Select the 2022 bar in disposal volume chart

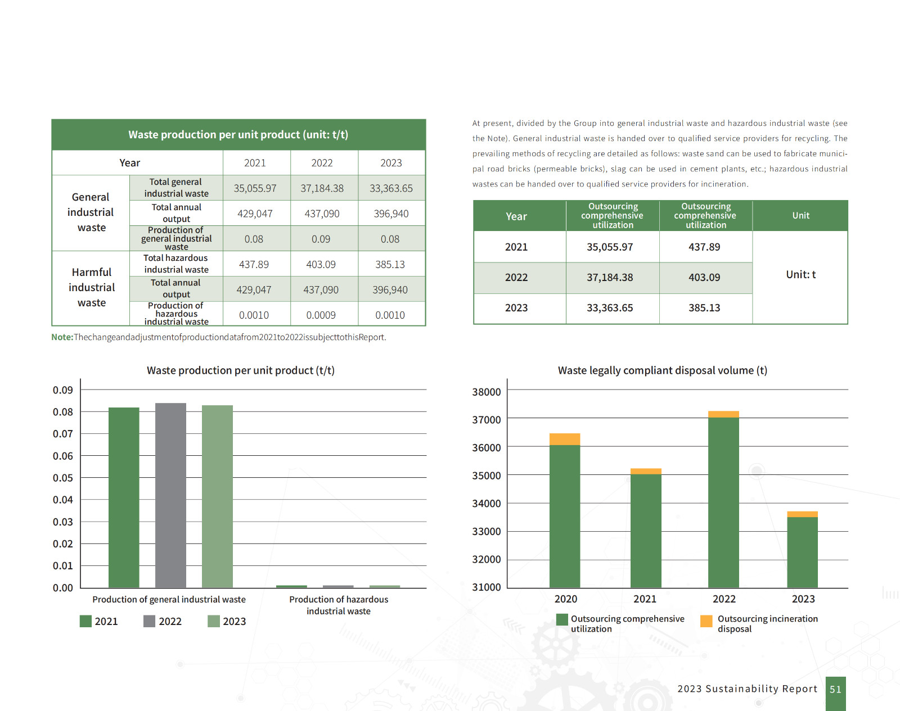[723, 500]
